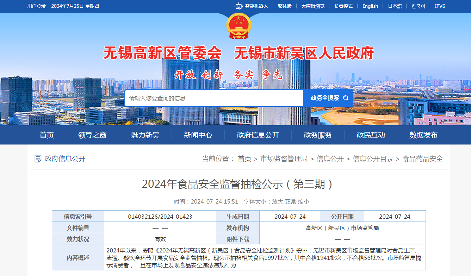Open 政民互动 navigation item
The width and height of the screenshot is (471, 276).
point(371,135)
